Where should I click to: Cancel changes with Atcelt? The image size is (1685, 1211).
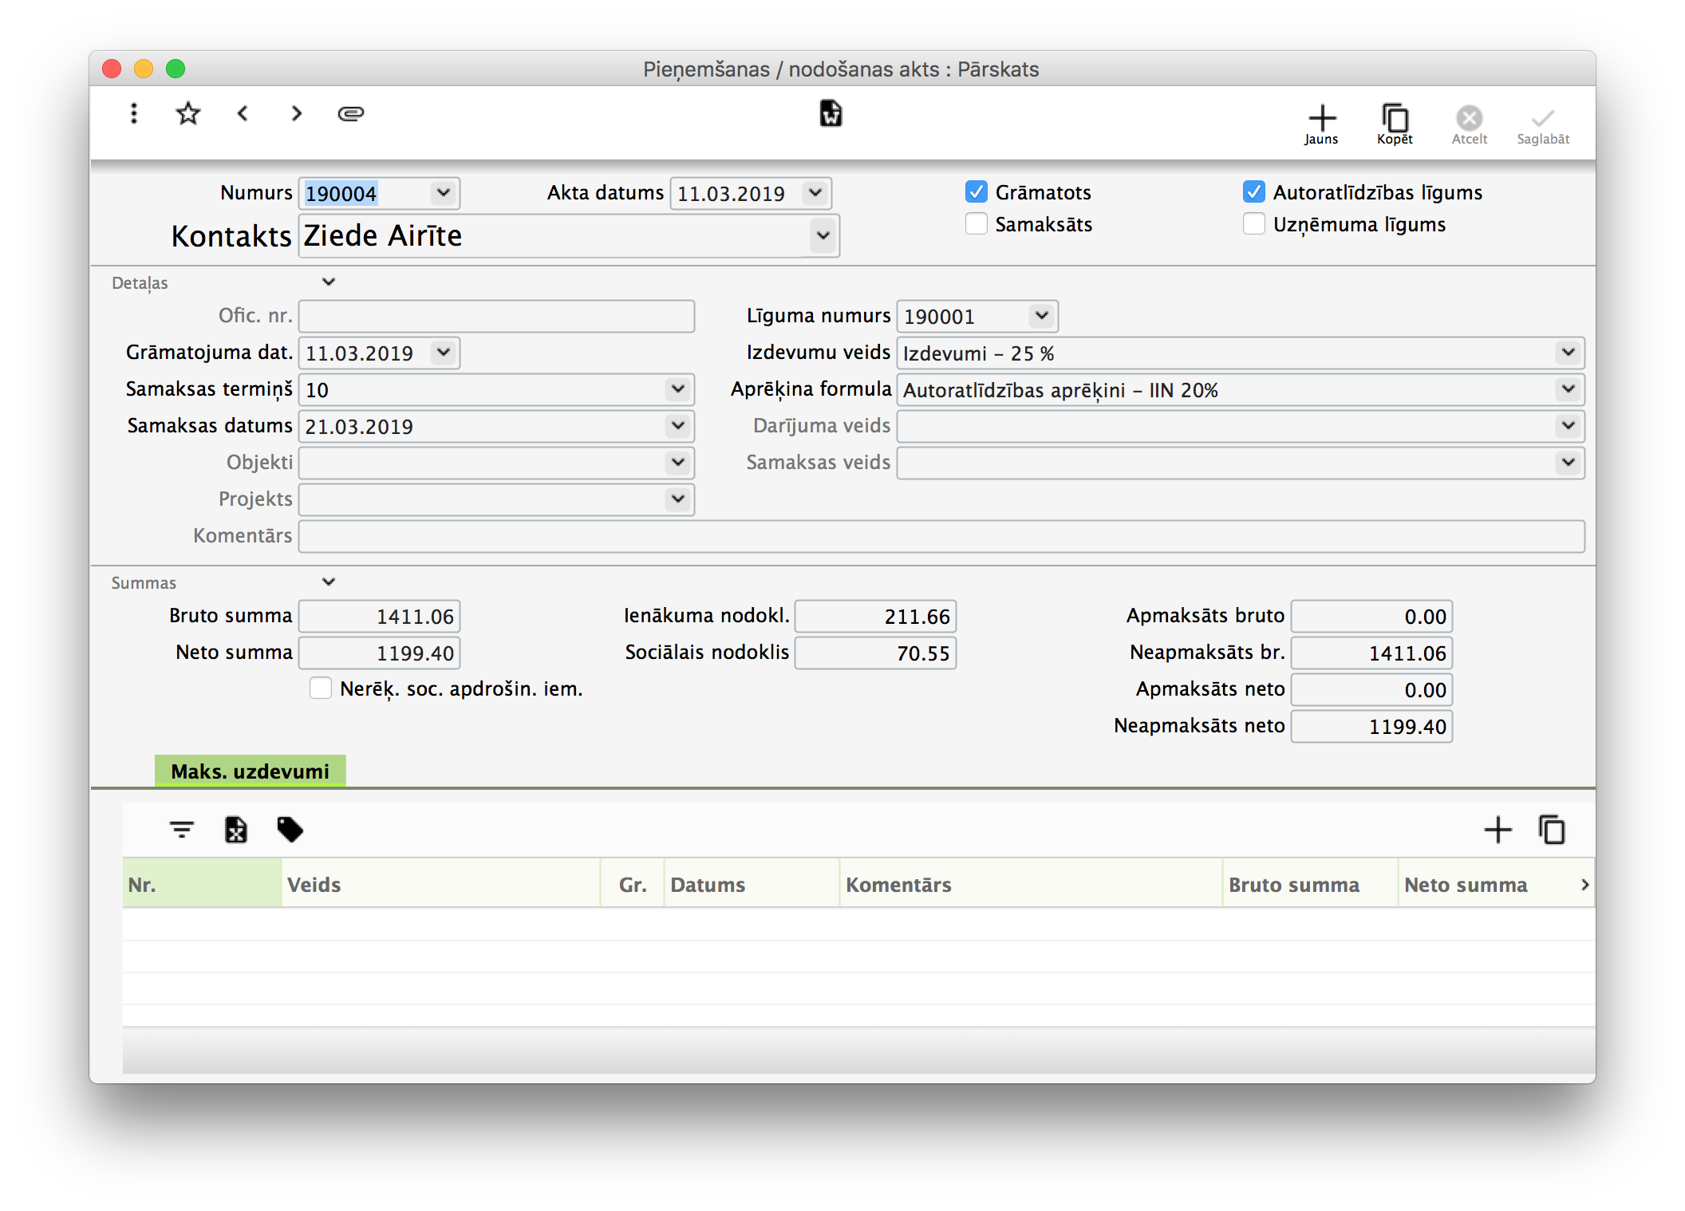[1469, 124]
